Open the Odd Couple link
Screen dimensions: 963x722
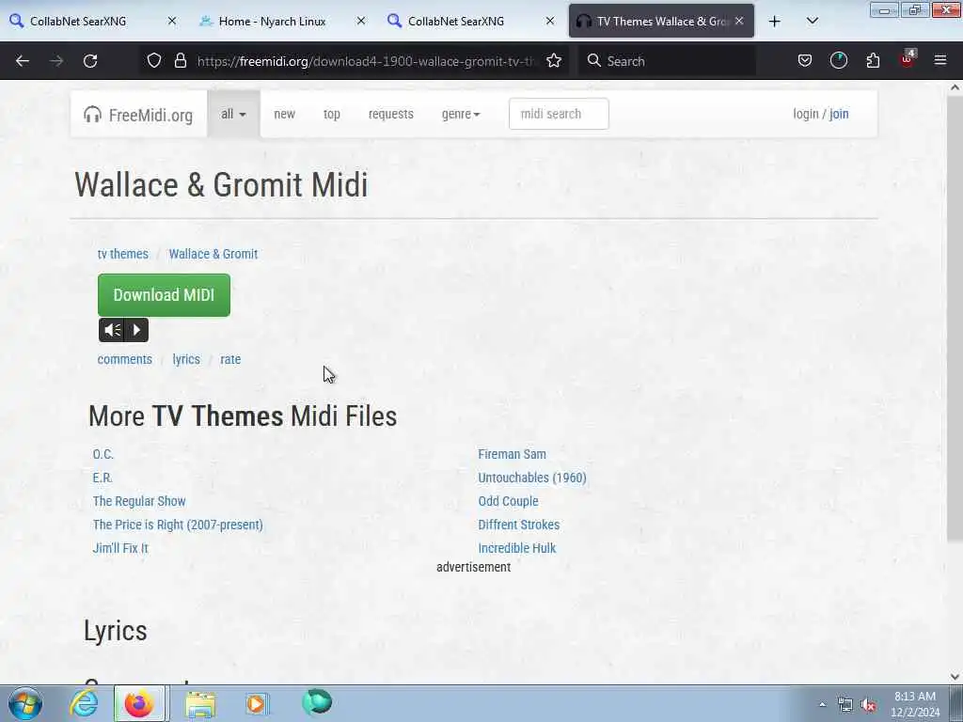pos(508,501)
